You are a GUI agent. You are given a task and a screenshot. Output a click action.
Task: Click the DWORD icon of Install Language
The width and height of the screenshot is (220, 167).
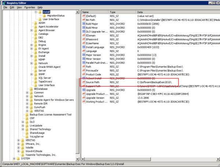[x=84, y=47]
